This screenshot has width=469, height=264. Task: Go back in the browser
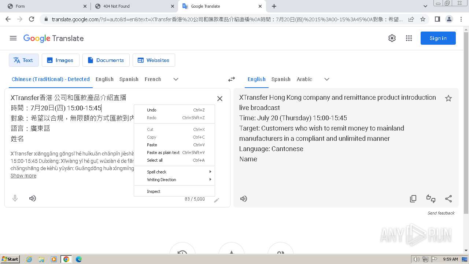point(8,19)
